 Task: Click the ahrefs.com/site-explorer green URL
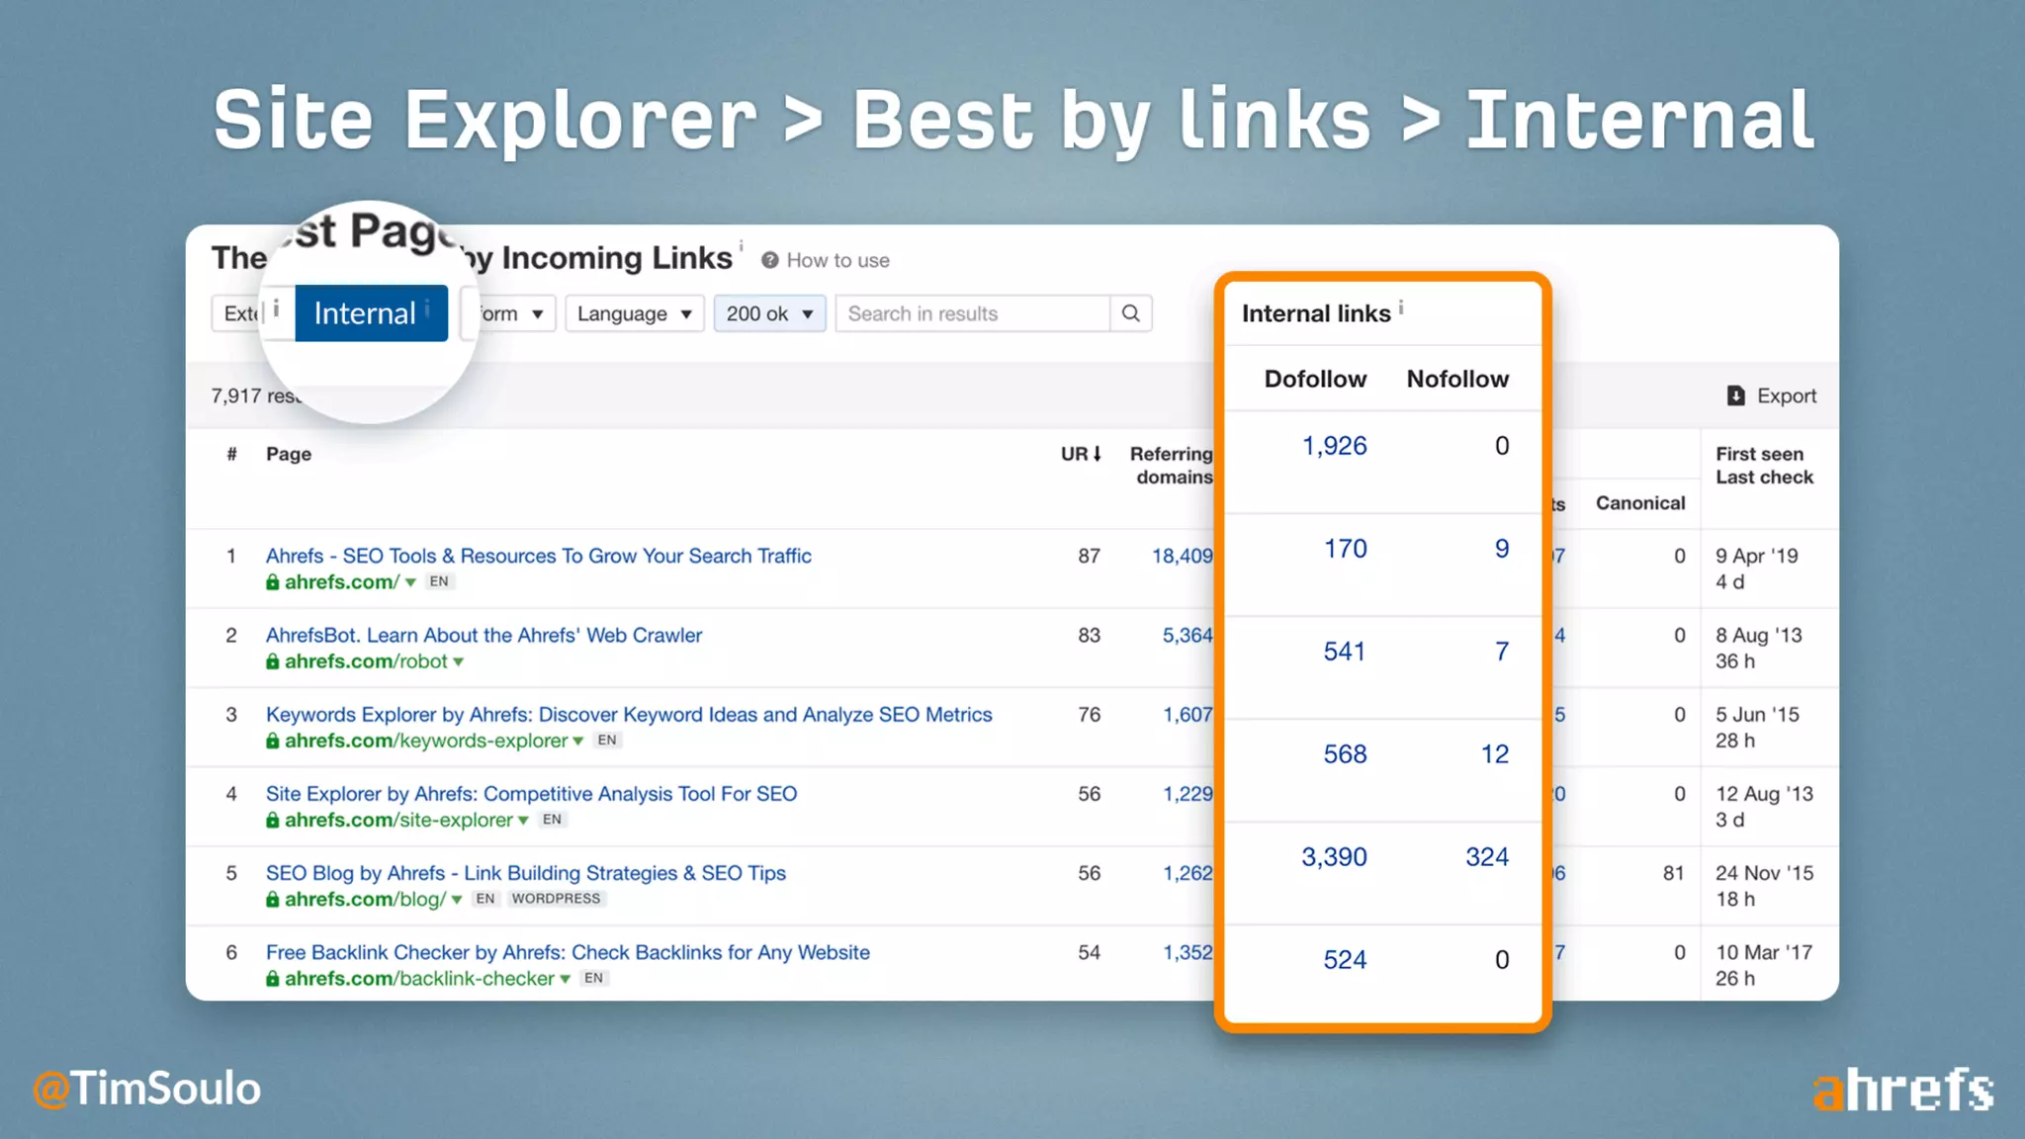[x=398, y=820]
